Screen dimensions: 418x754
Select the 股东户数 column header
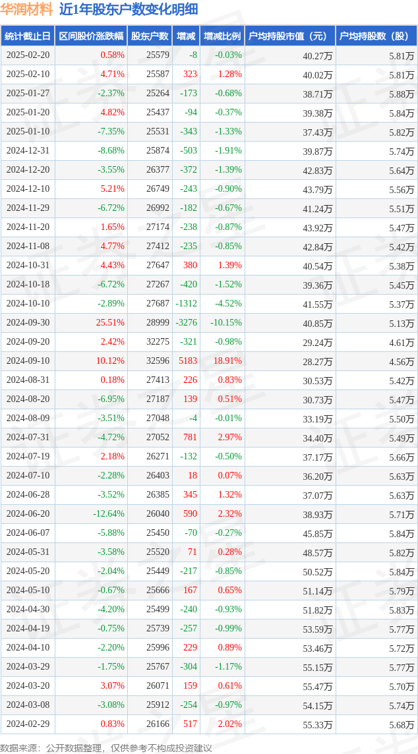150,36
